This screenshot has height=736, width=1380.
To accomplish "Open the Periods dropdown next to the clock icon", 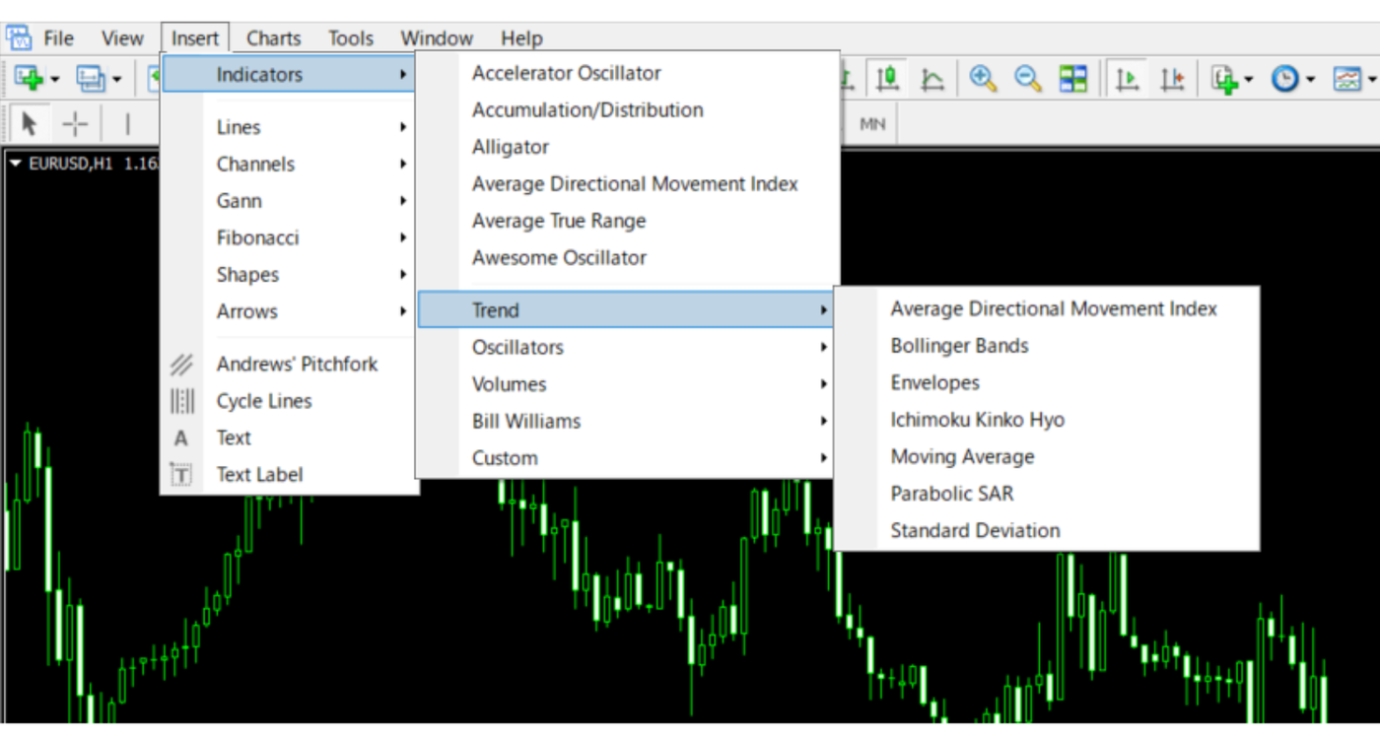I will [x=1309, y=79].
